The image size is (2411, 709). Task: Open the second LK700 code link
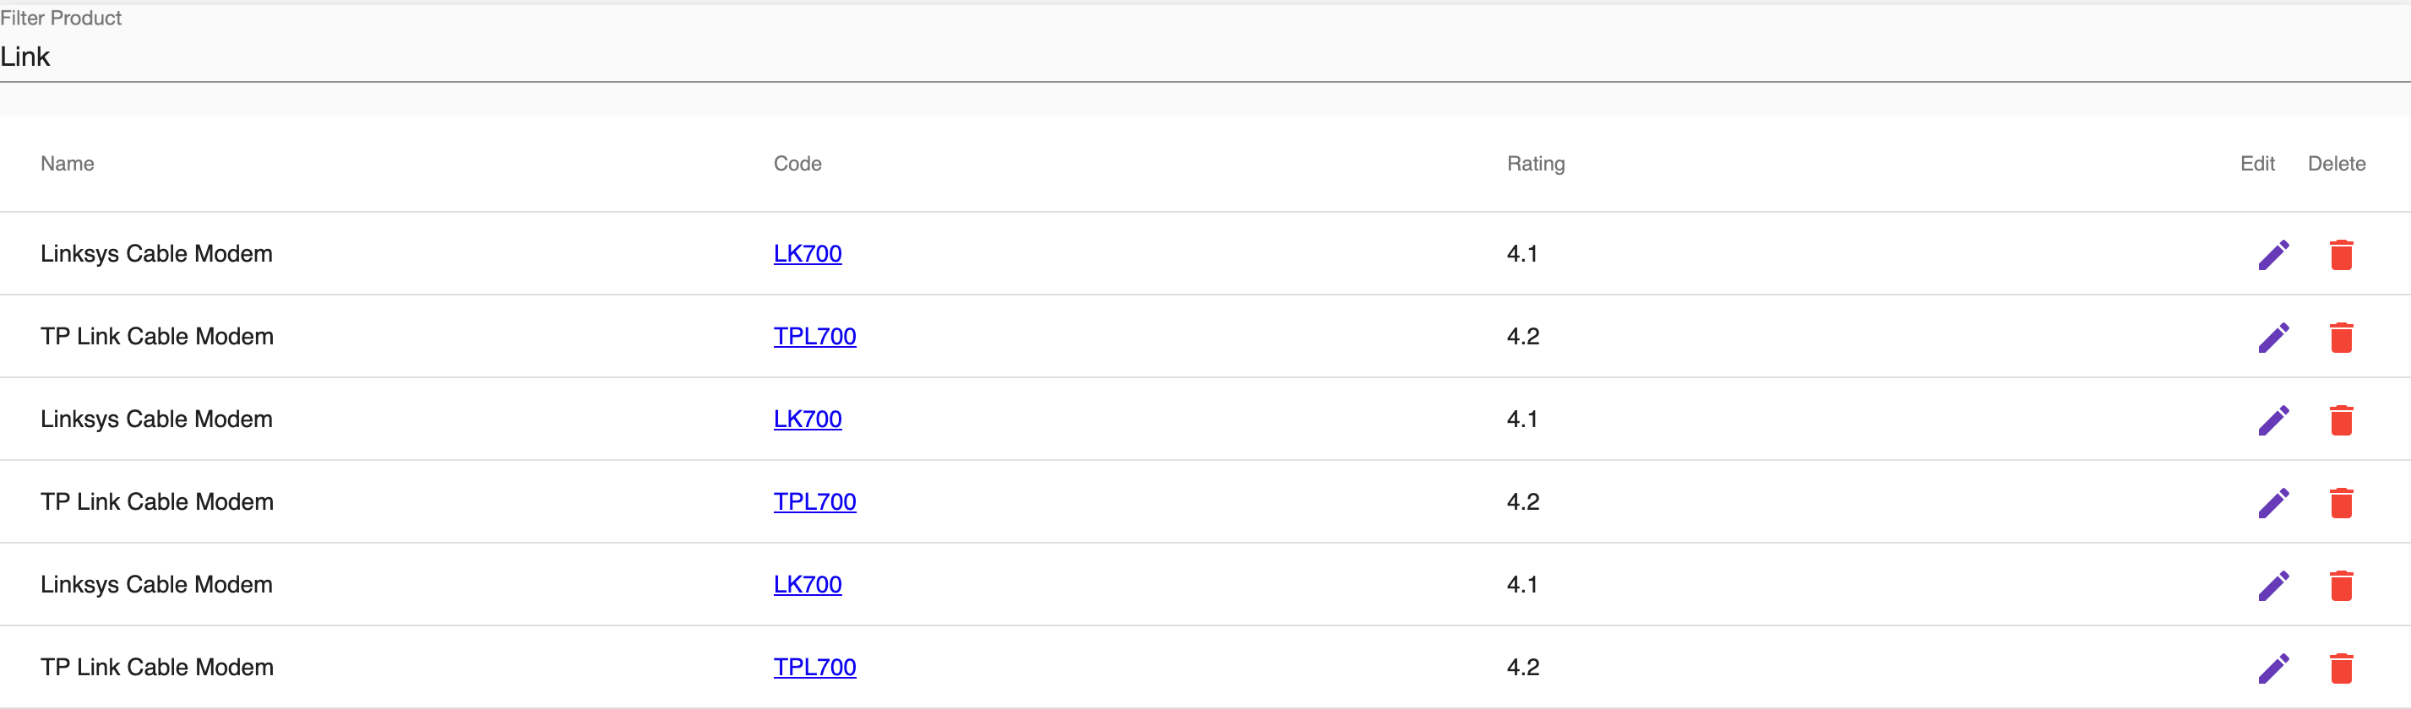click(807, 419)
